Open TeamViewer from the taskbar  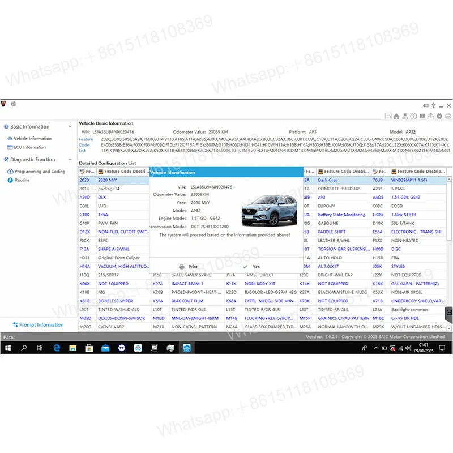[122, 348]
